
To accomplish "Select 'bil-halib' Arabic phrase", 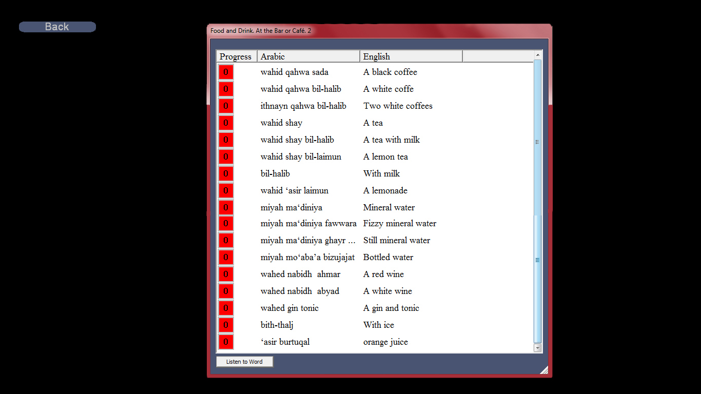I will coord(275,174).
